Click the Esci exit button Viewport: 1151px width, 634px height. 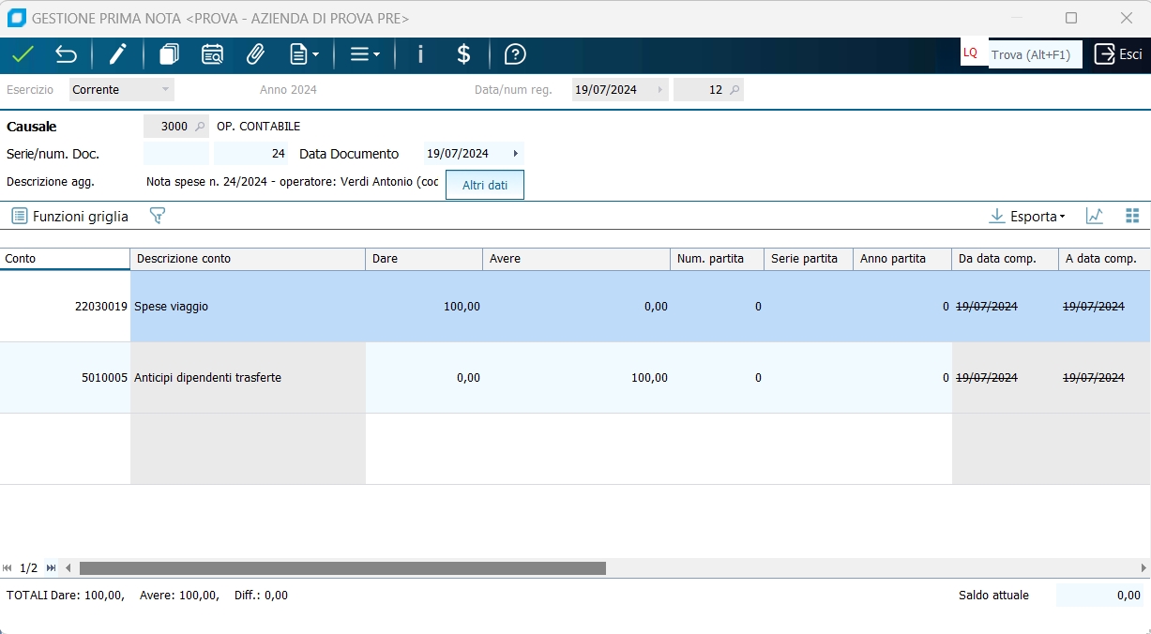[x=1118, y=54]
